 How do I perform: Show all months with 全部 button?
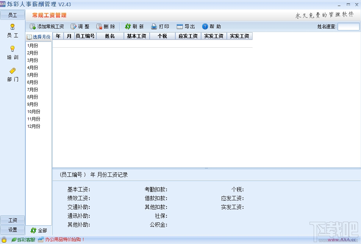pyautogui.click(x=39, y=230)
